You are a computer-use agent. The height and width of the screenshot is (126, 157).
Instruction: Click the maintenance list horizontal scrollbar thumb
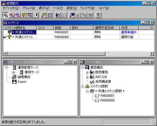[x=56, y=54]
